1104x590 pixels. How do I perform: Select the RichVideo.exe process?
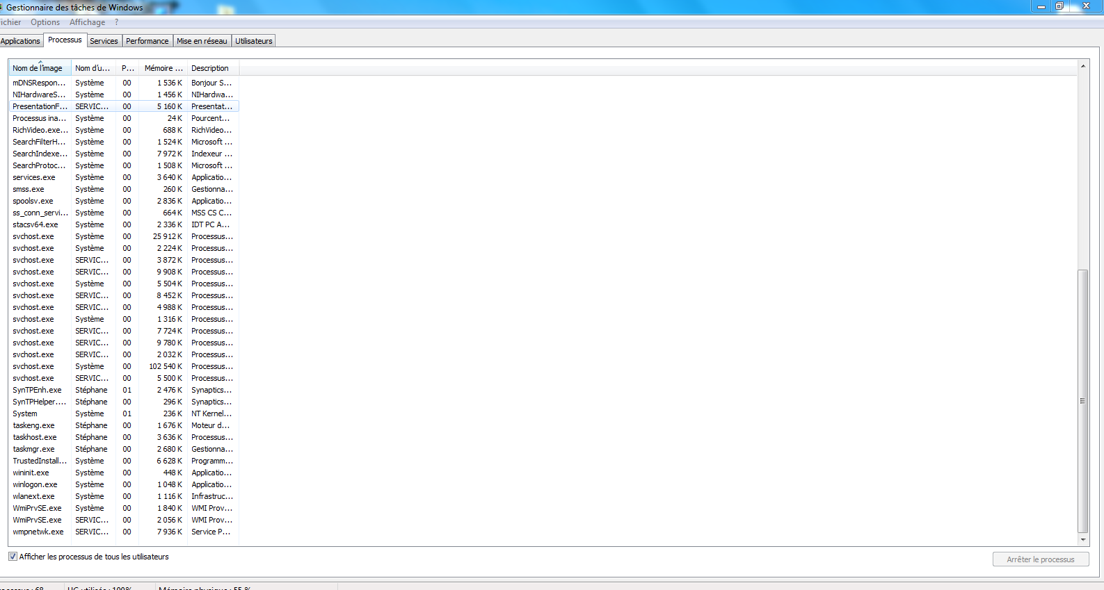[124, 130]
